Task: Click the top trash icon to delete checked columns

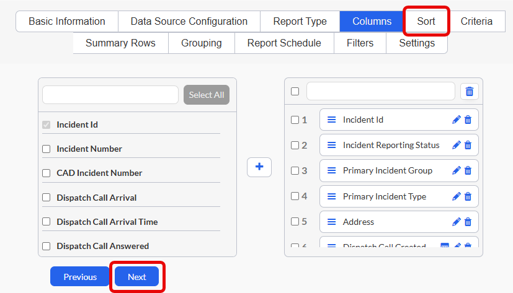Action: click(x=470, y=92)
